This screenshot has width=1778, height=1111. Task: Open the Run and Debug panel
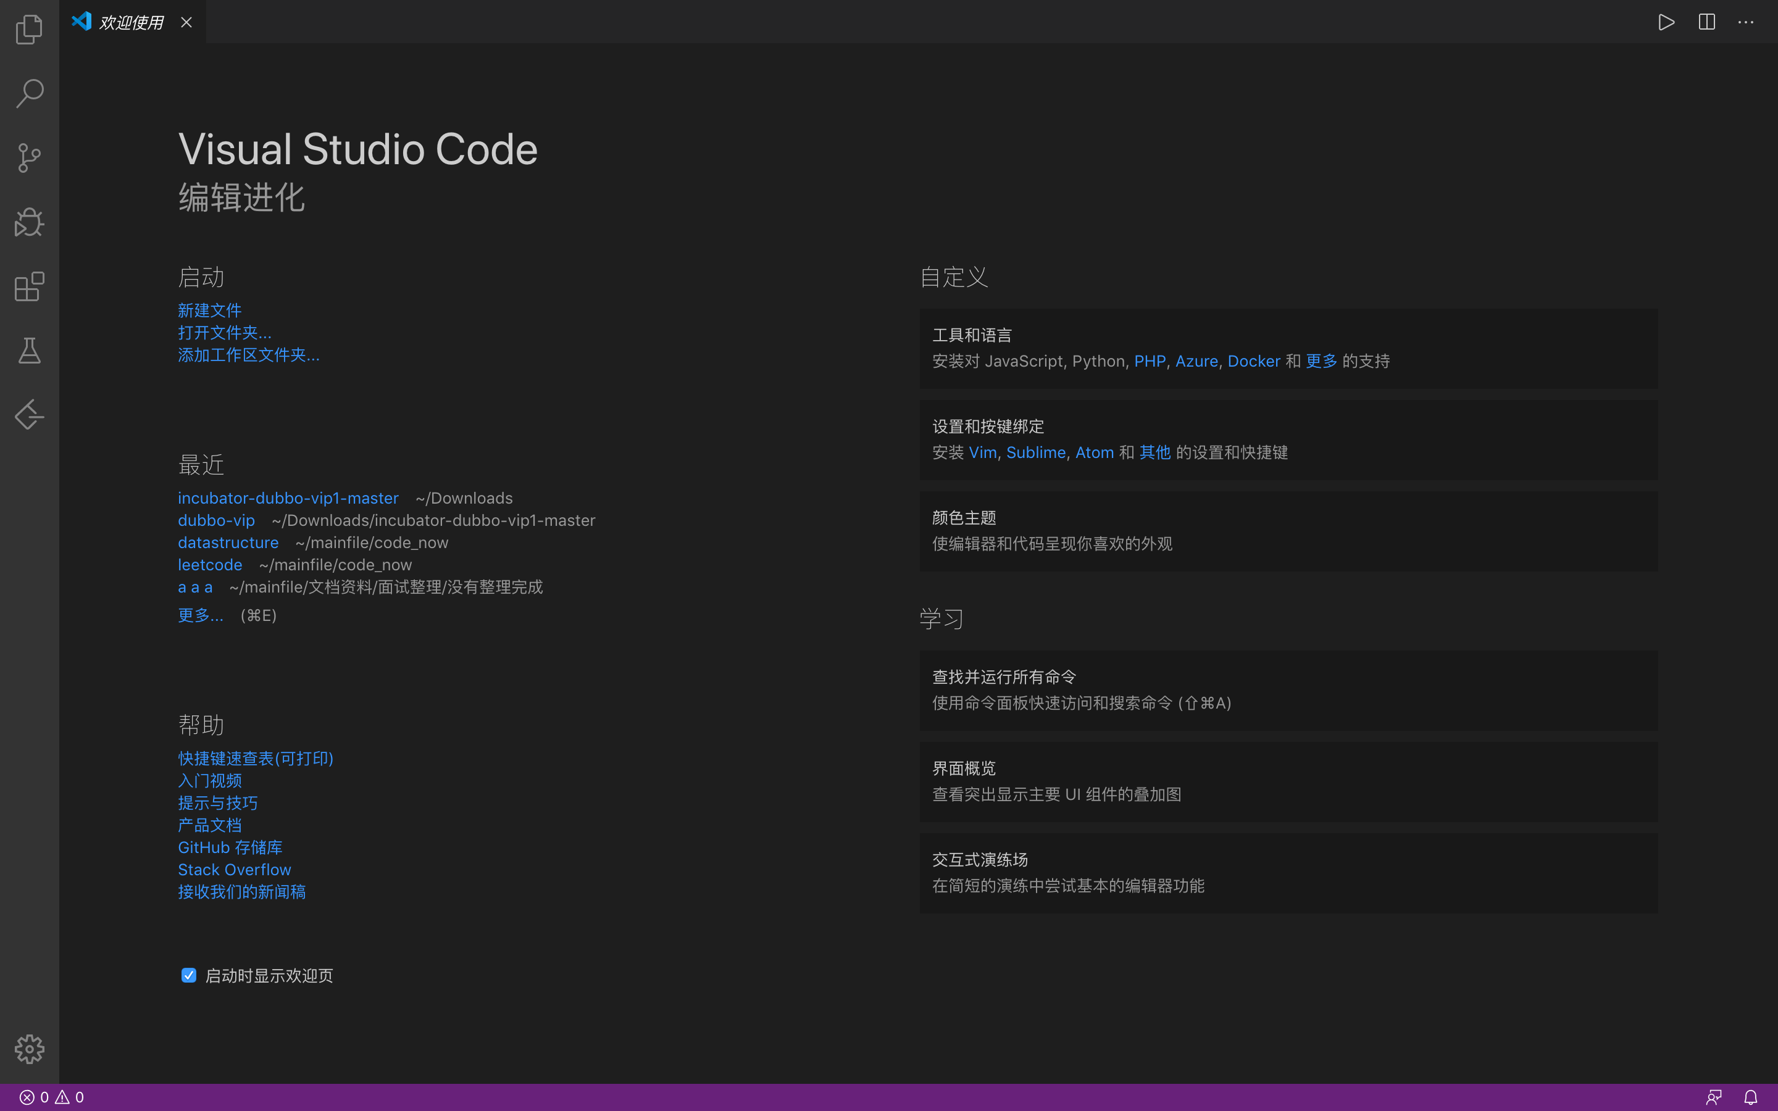point(30,222)
